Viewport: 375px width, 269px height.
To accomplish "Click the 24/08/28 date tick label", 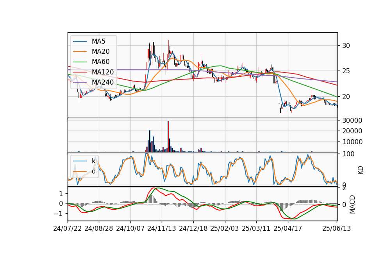I will (99, 228).
